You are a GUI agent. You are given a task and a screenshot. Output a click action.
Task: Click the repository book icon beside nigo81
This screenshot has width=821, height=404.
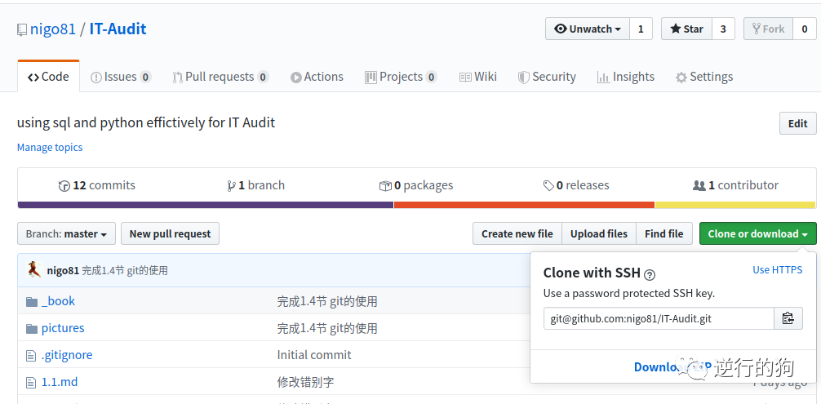[21, 30]
